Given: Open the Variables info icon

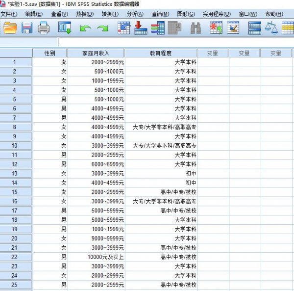Looking at the screenshot, I should tap(158, 28).
